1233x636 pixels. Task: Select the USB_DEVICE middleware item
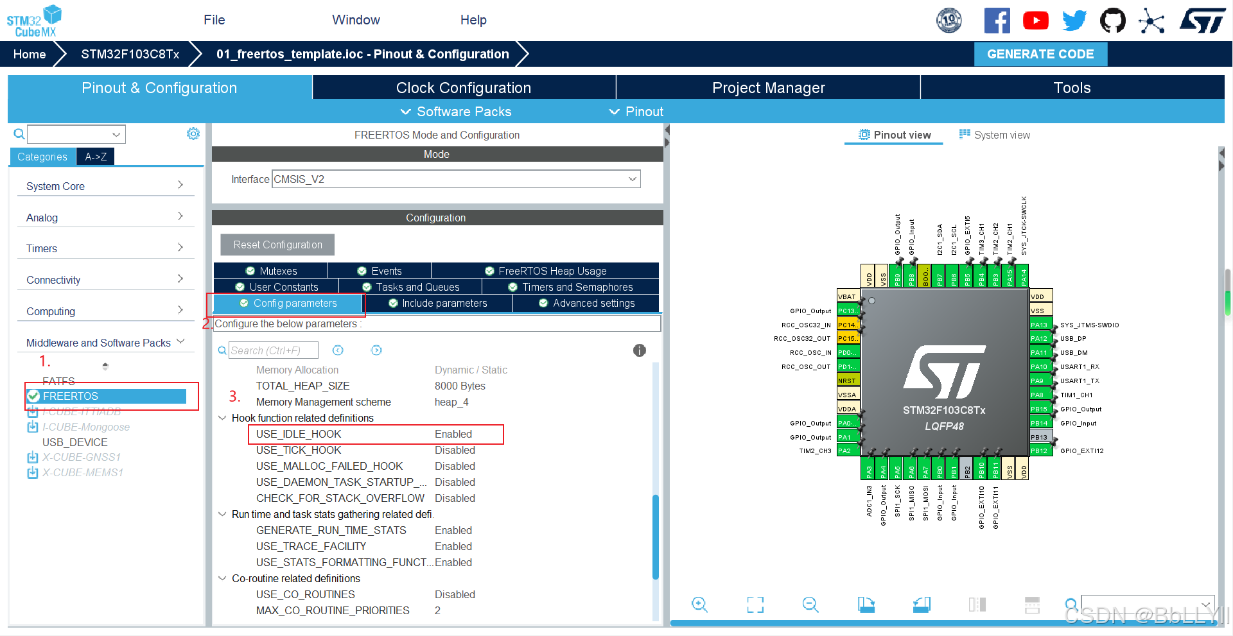(x=75, y=442)
